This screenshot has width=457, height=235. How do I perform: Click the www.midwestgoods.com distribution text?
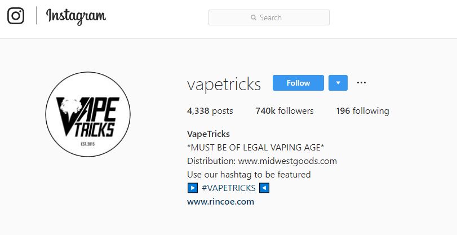tap(287, 161)
